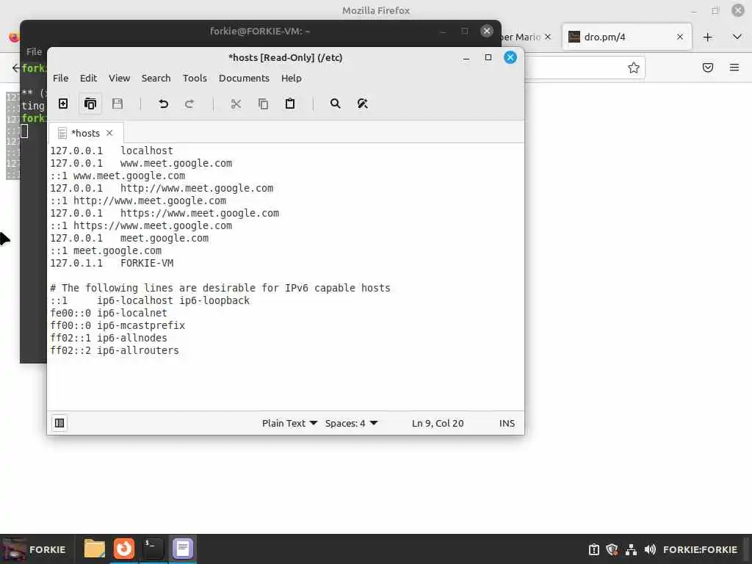
Task: Open the Help menu
Action: (291, 78)
